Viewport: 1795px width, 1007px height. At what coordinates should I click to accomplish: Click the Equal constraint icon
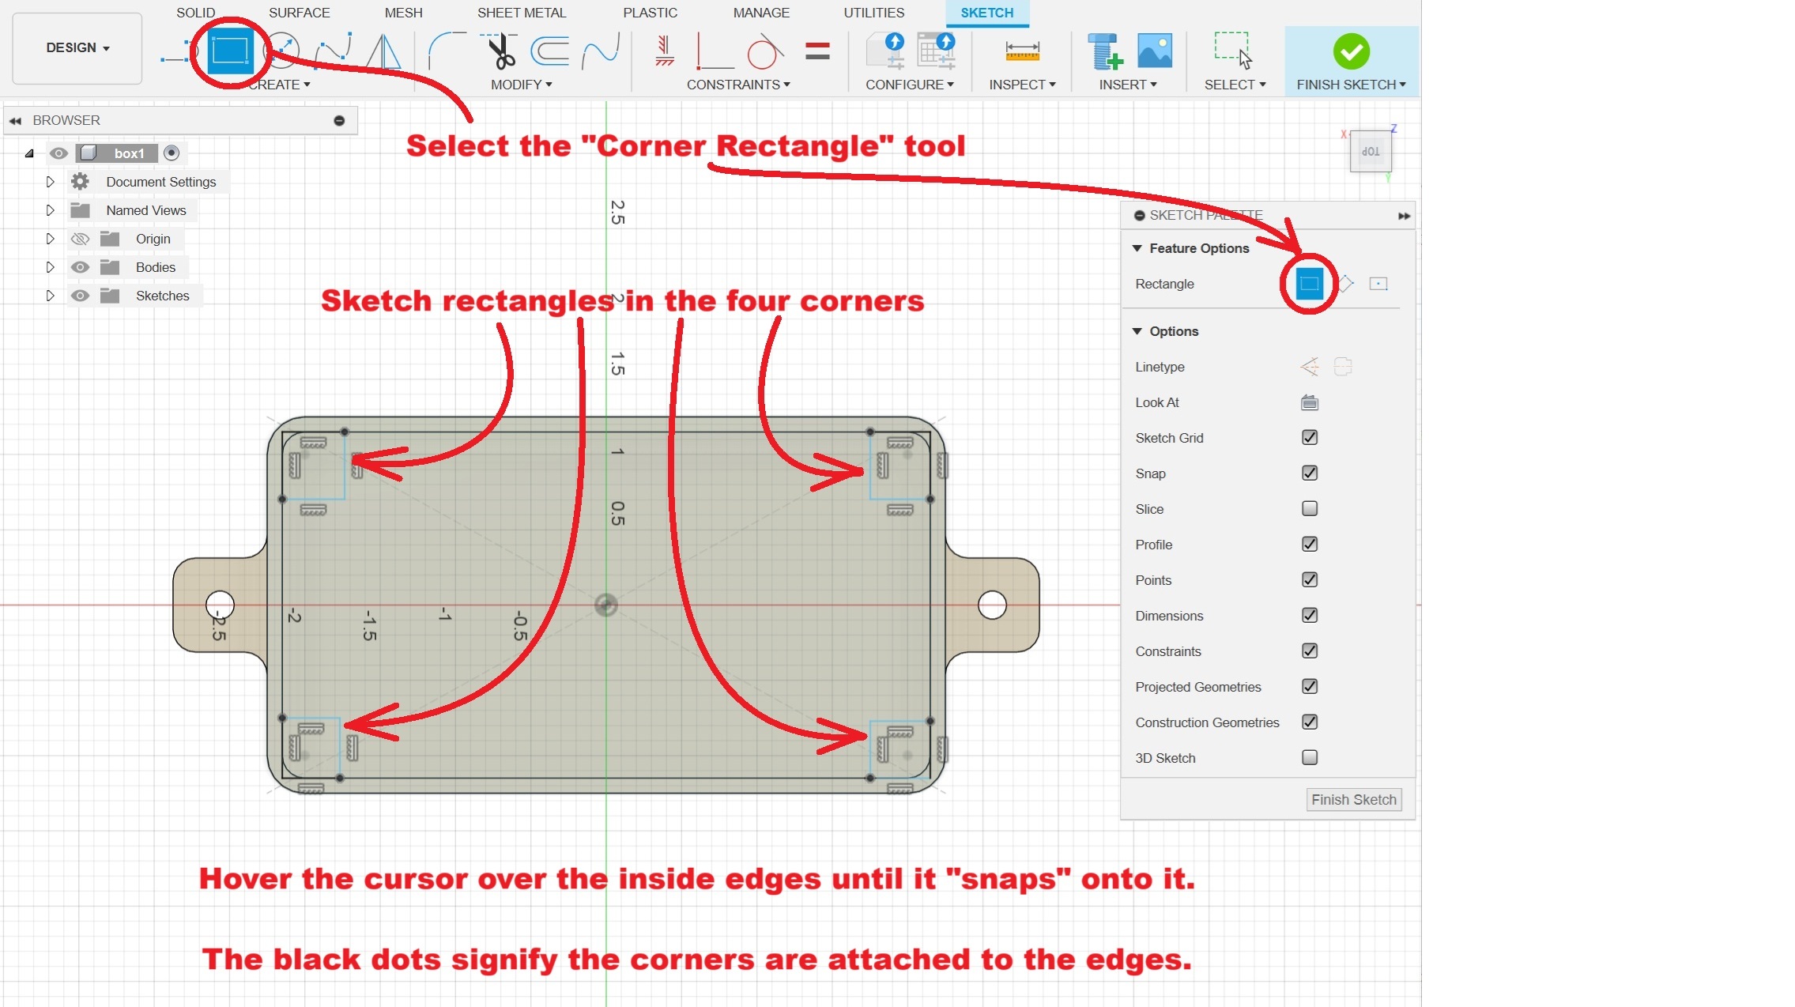(x=817, y=51)
